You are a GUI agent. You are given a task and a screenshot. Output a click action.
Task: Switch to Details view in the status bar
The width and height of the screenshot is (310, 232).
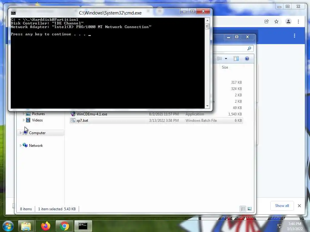tap(243, 209)
